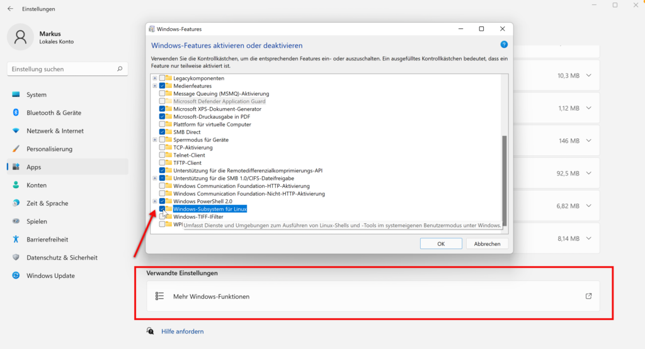This screenshot has width=645, height=349.
Task: Expand the Sperrmodus für Geräte node
Action: coord(155,140)
